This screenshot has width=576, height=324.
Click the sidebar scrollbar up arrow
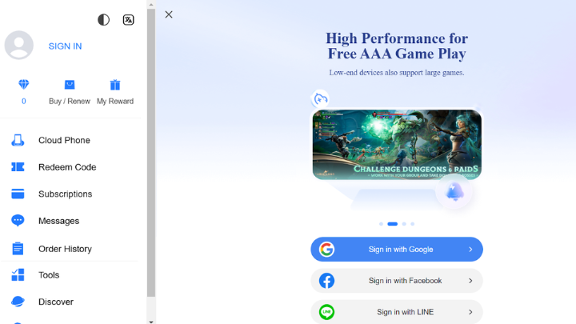tap(151, 5)
